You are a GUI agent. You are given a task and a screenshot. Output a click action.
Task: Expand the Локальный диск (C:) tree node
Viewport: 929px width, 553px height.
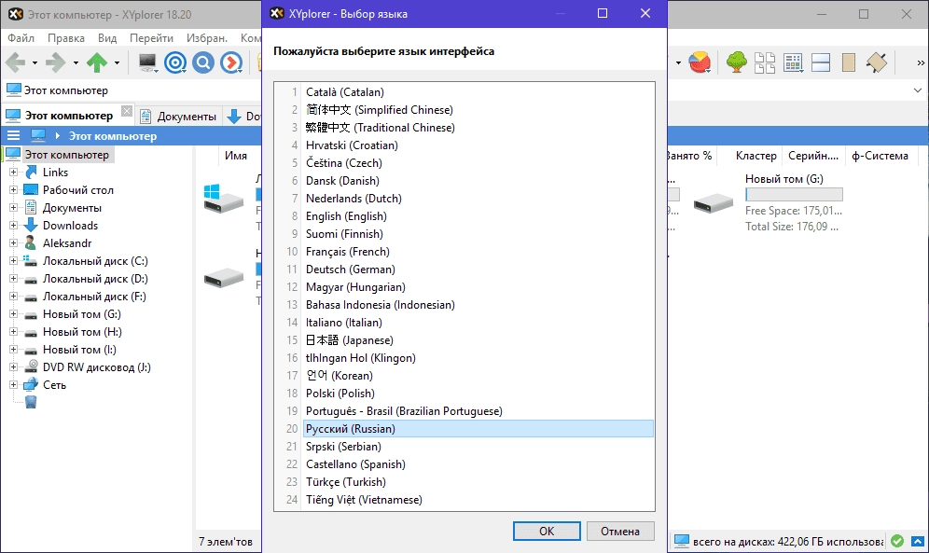click(13, 261)
